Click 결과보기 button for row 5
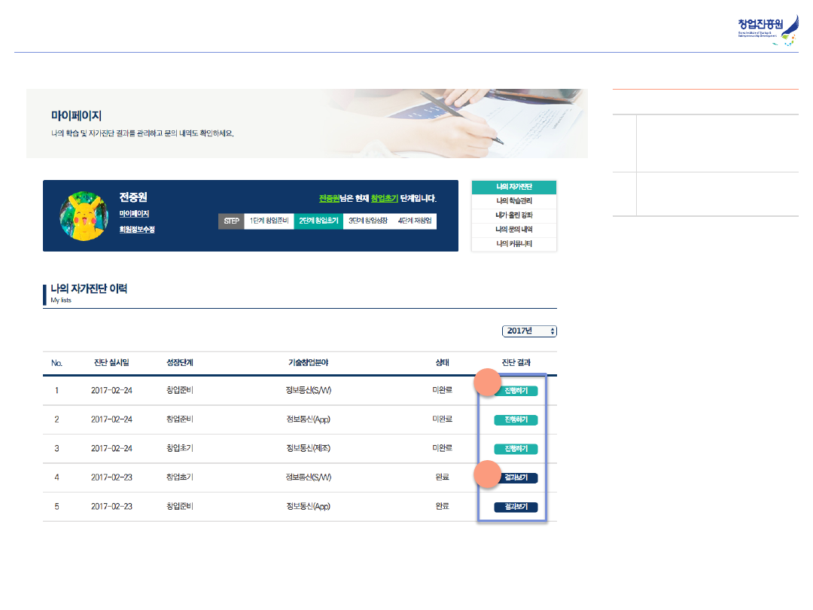813x610 pixels. click(516, 507)
